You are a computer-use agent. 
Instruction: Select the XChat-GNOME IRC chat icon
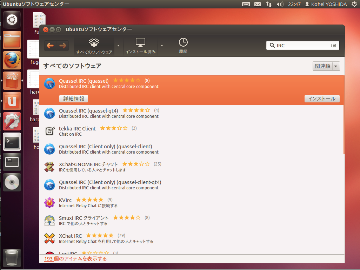pyautogui.click(x=49, y=167)
